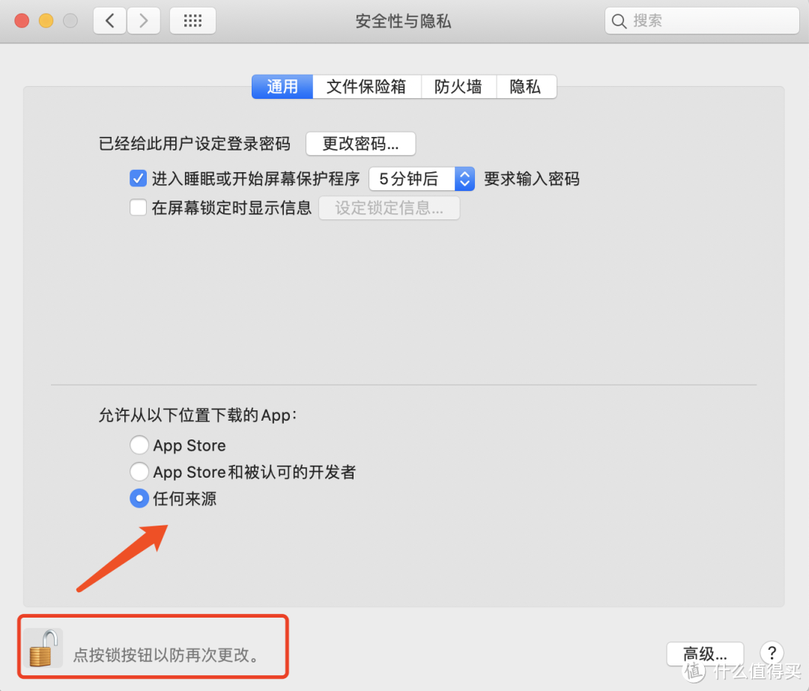809x691 pixels.
Task: Select the 任何来源 radio option
Action: tap(139, 498)
